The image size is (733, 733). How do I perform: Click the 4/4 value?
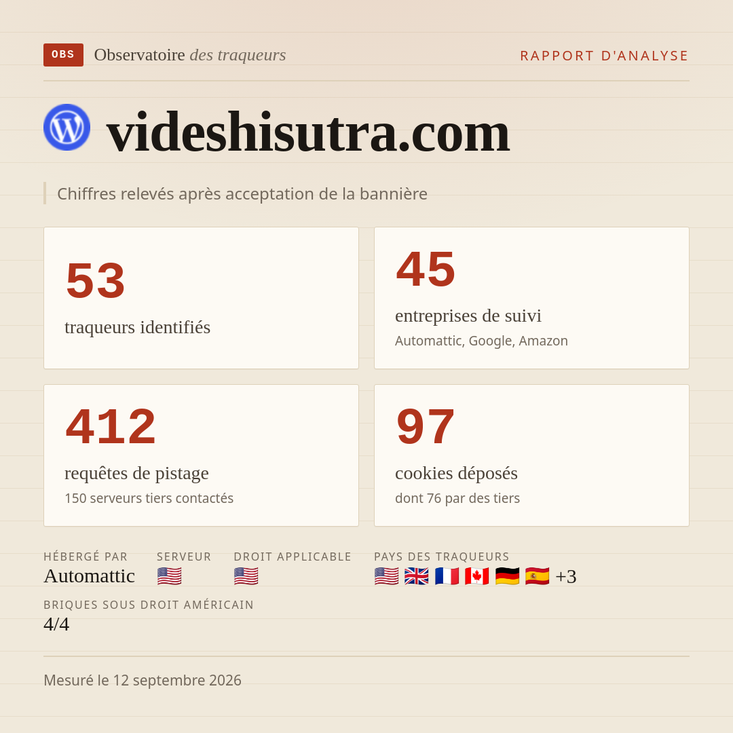click(x=56, y=624)
